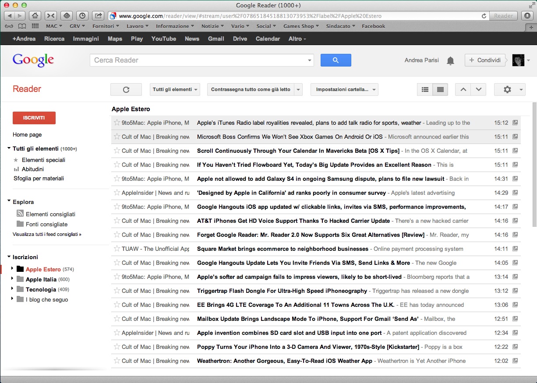Open the Reading List glasses icon

(x=9, y=26)
